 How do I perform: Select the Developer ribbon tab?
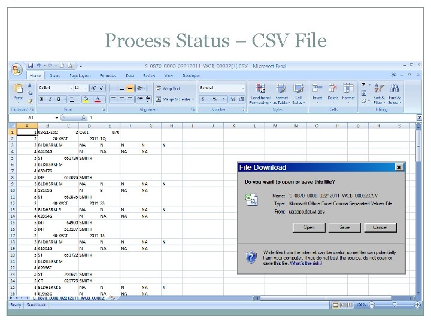[x=191, y=75]
